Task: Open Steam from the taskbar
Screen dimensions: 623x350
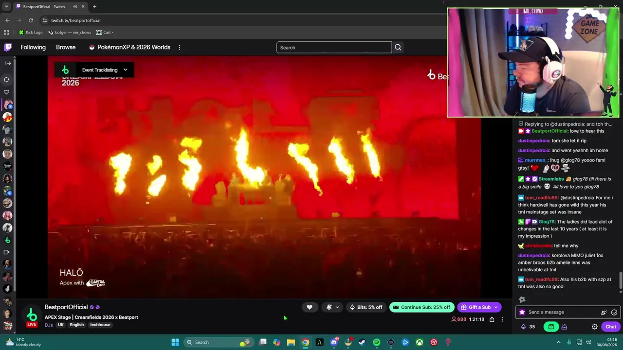Action: (x=362, y=342)
